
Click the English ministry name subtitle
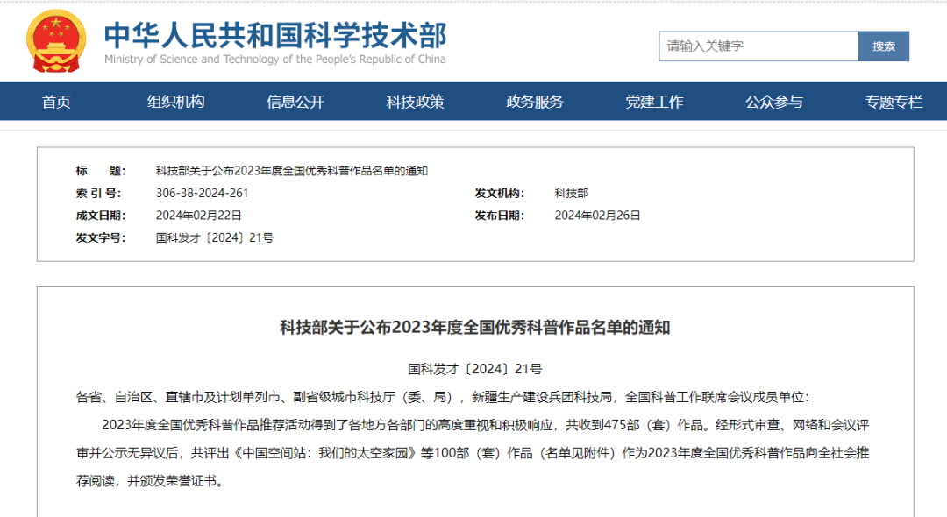[274, 60]
